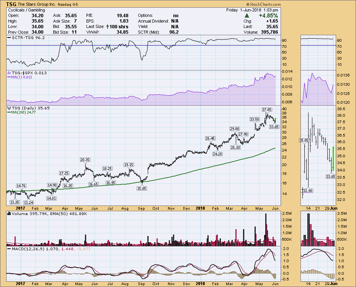The height and width of the screenshot is (287, 356).
Task: Click the TSG:$SPX 0.013 legend label
Action: (29, 73)
